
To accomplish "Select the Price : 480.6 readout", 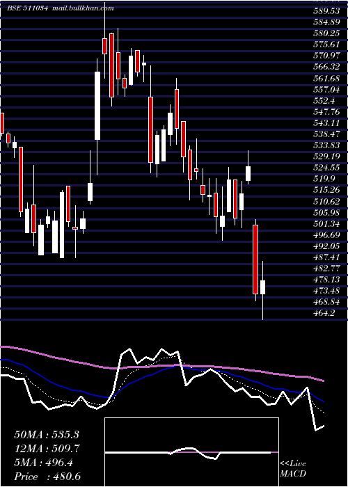I will click(x=47, y=477).
